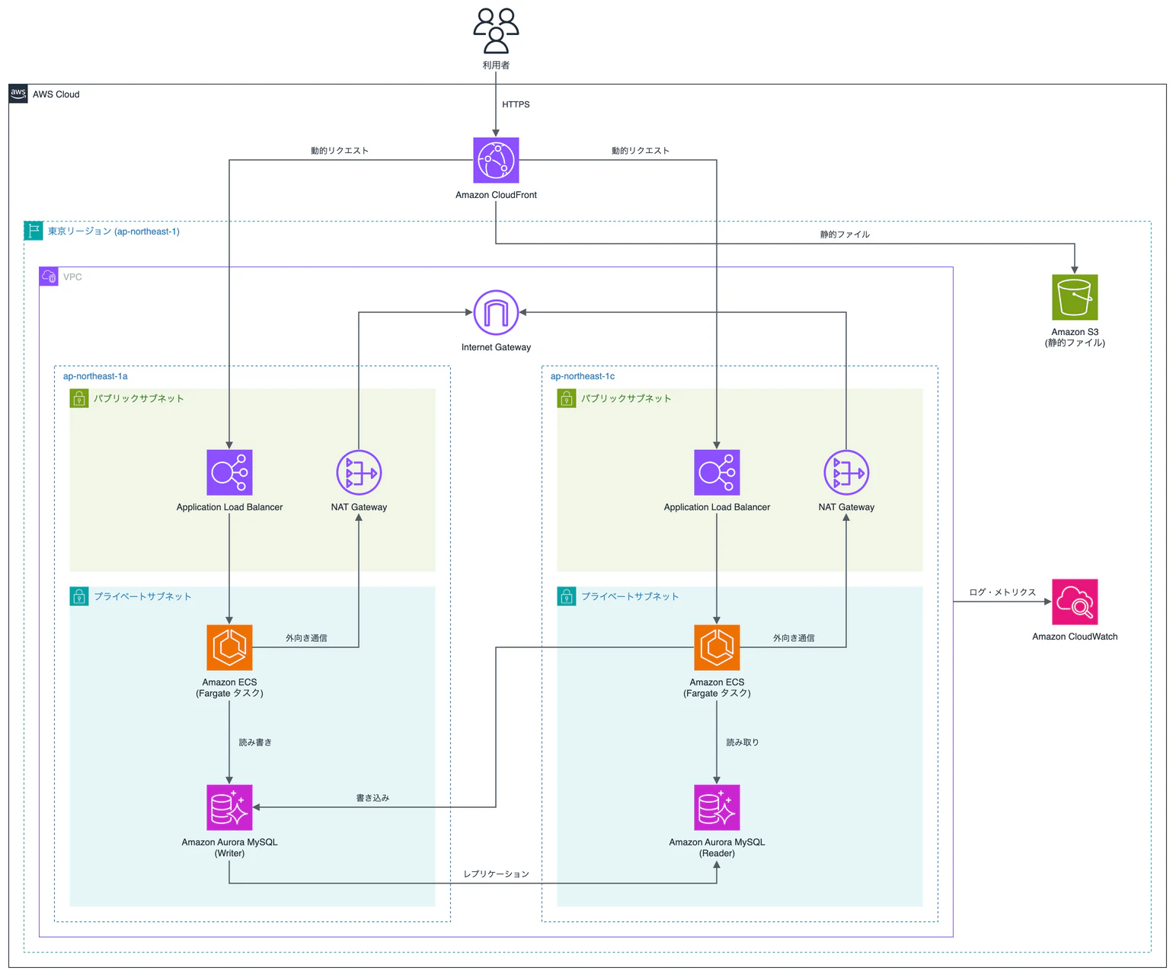Screen dimensions: 1176x977
Task: Click the Amazon Aurora MySQL (Writer) label
Action: [229, 848]
